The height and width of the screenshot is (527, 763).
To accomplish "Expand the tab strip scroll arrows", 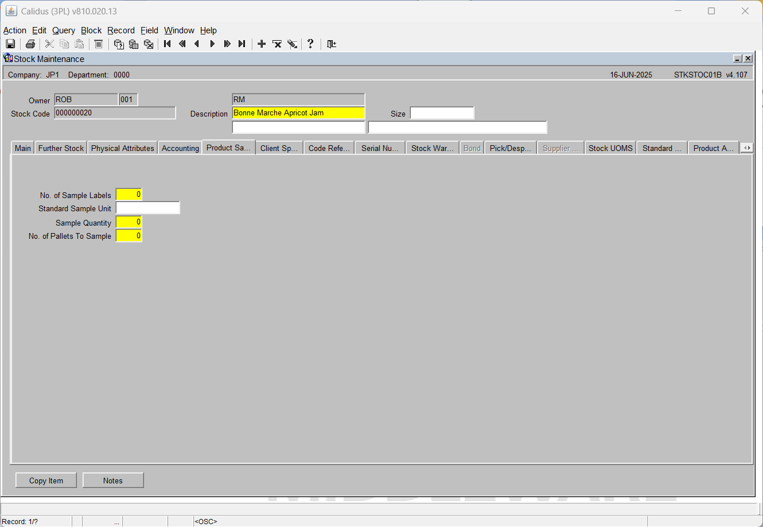I will tap(747, 148).
